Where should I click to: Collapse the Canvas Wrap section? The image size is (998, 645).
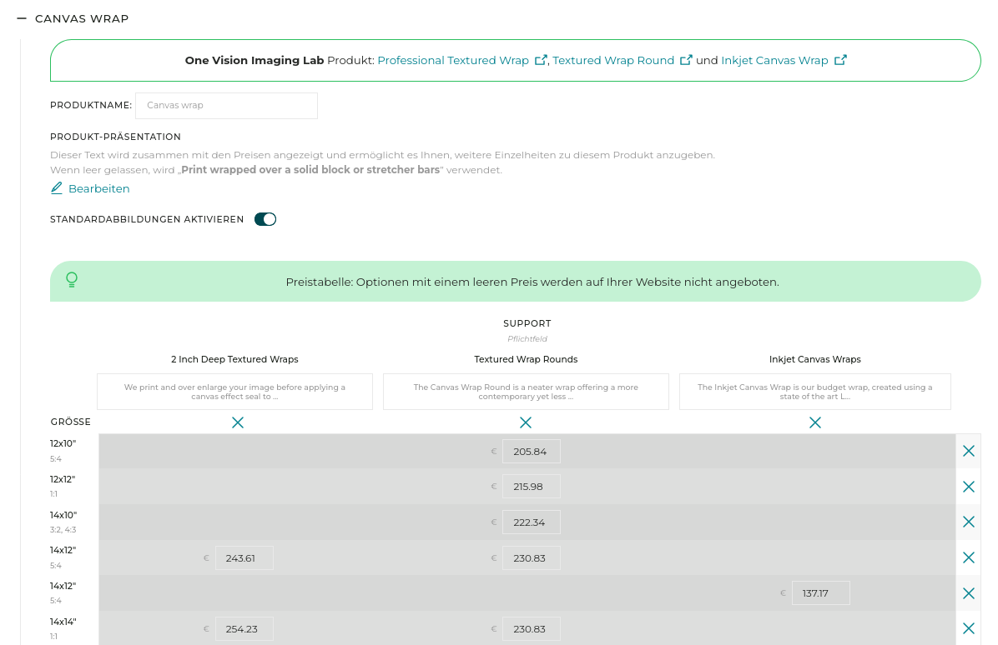pyautogui.click(x=22, y=18)
